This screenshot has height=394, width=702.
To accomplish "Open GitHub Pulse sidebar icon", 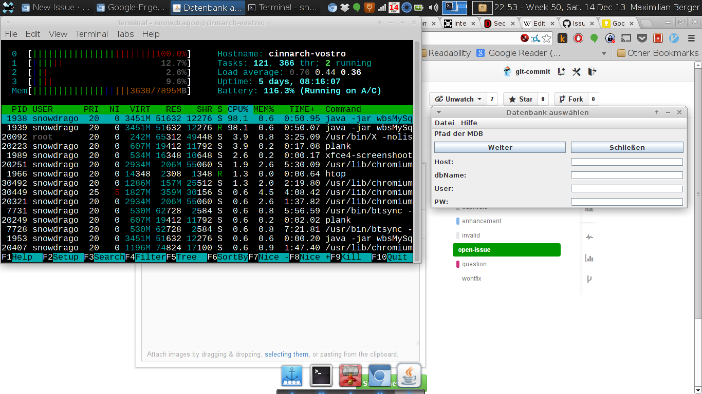I will 589,237.
